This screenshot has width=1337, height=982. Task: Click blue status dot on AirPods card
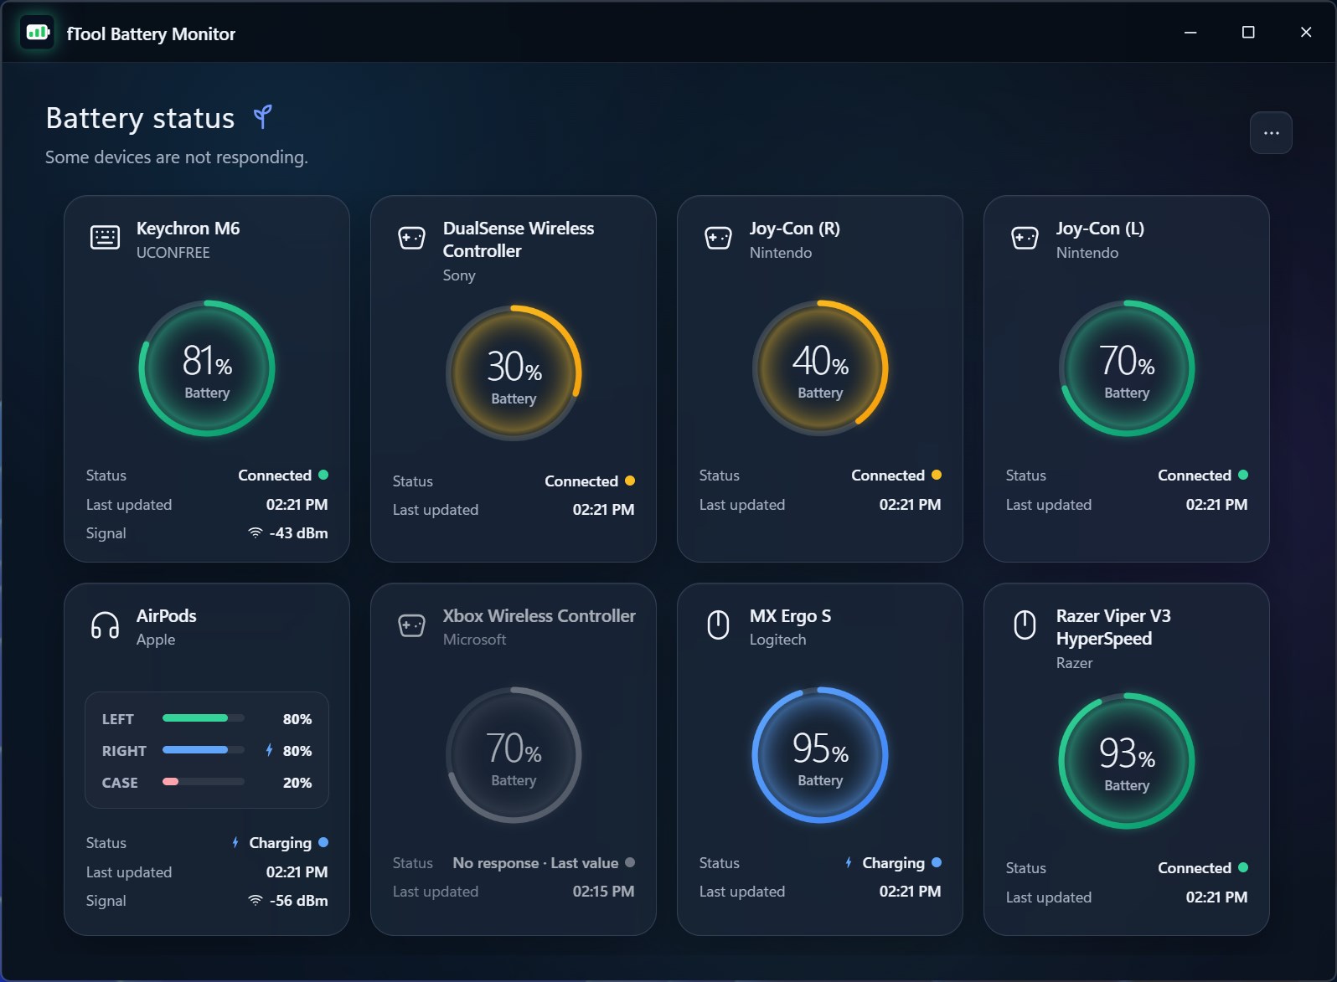click(x=323, y=842)
